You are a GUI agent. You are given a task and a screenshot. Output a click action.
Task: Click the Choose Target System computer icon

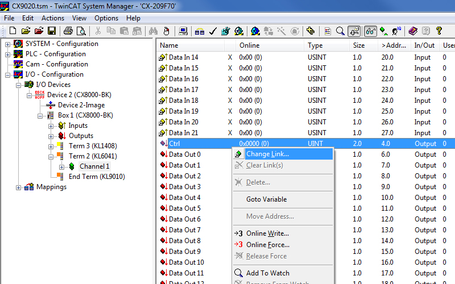tap(183, 31)
